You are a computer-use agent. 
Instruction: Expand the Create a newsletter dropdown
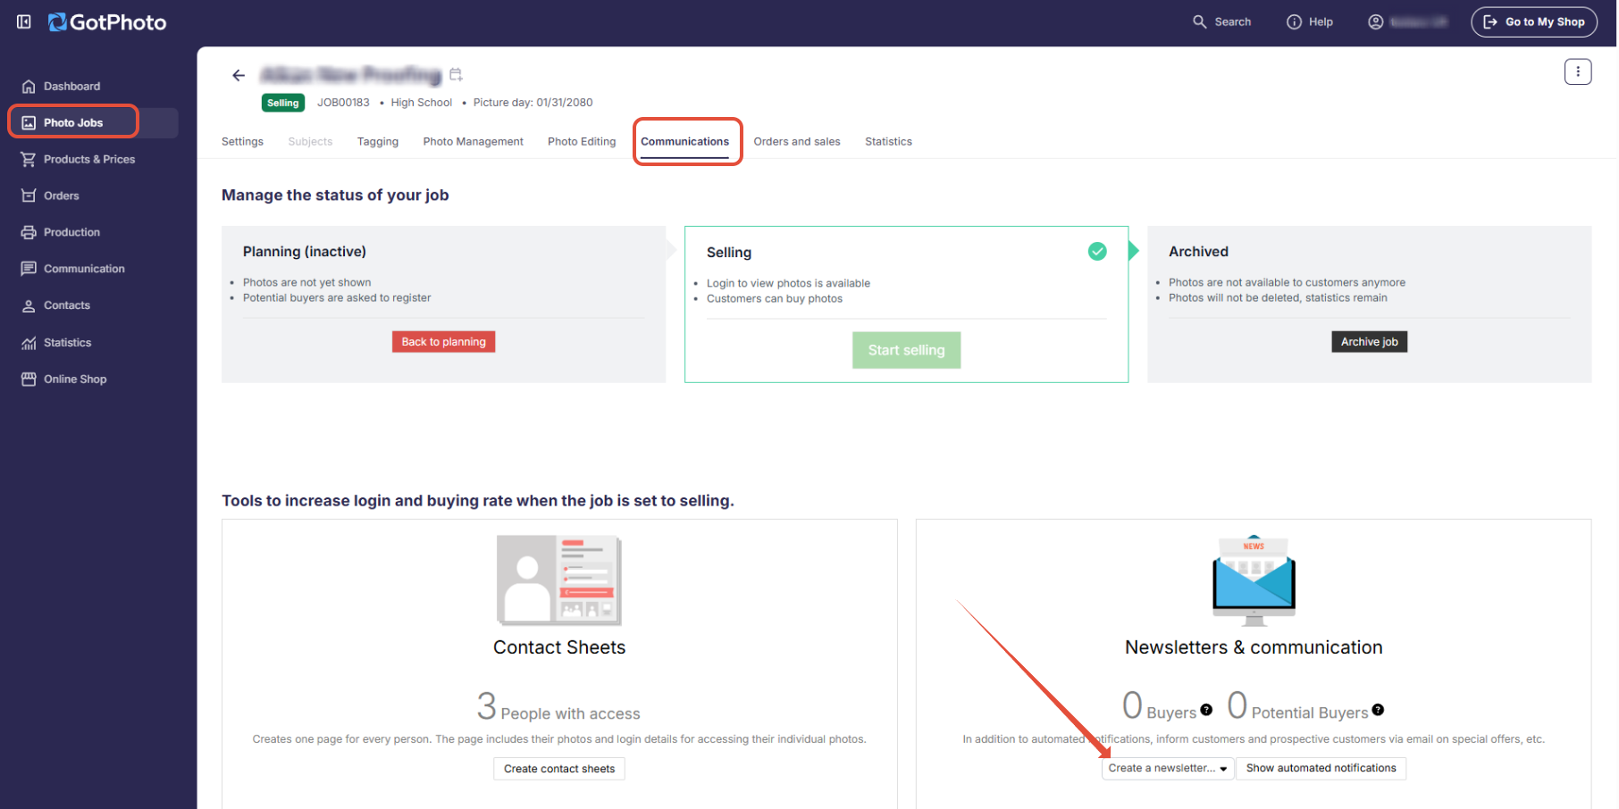1168,769
